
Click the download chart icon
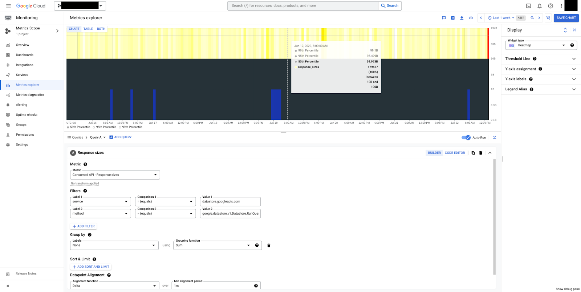click(462, 18)
